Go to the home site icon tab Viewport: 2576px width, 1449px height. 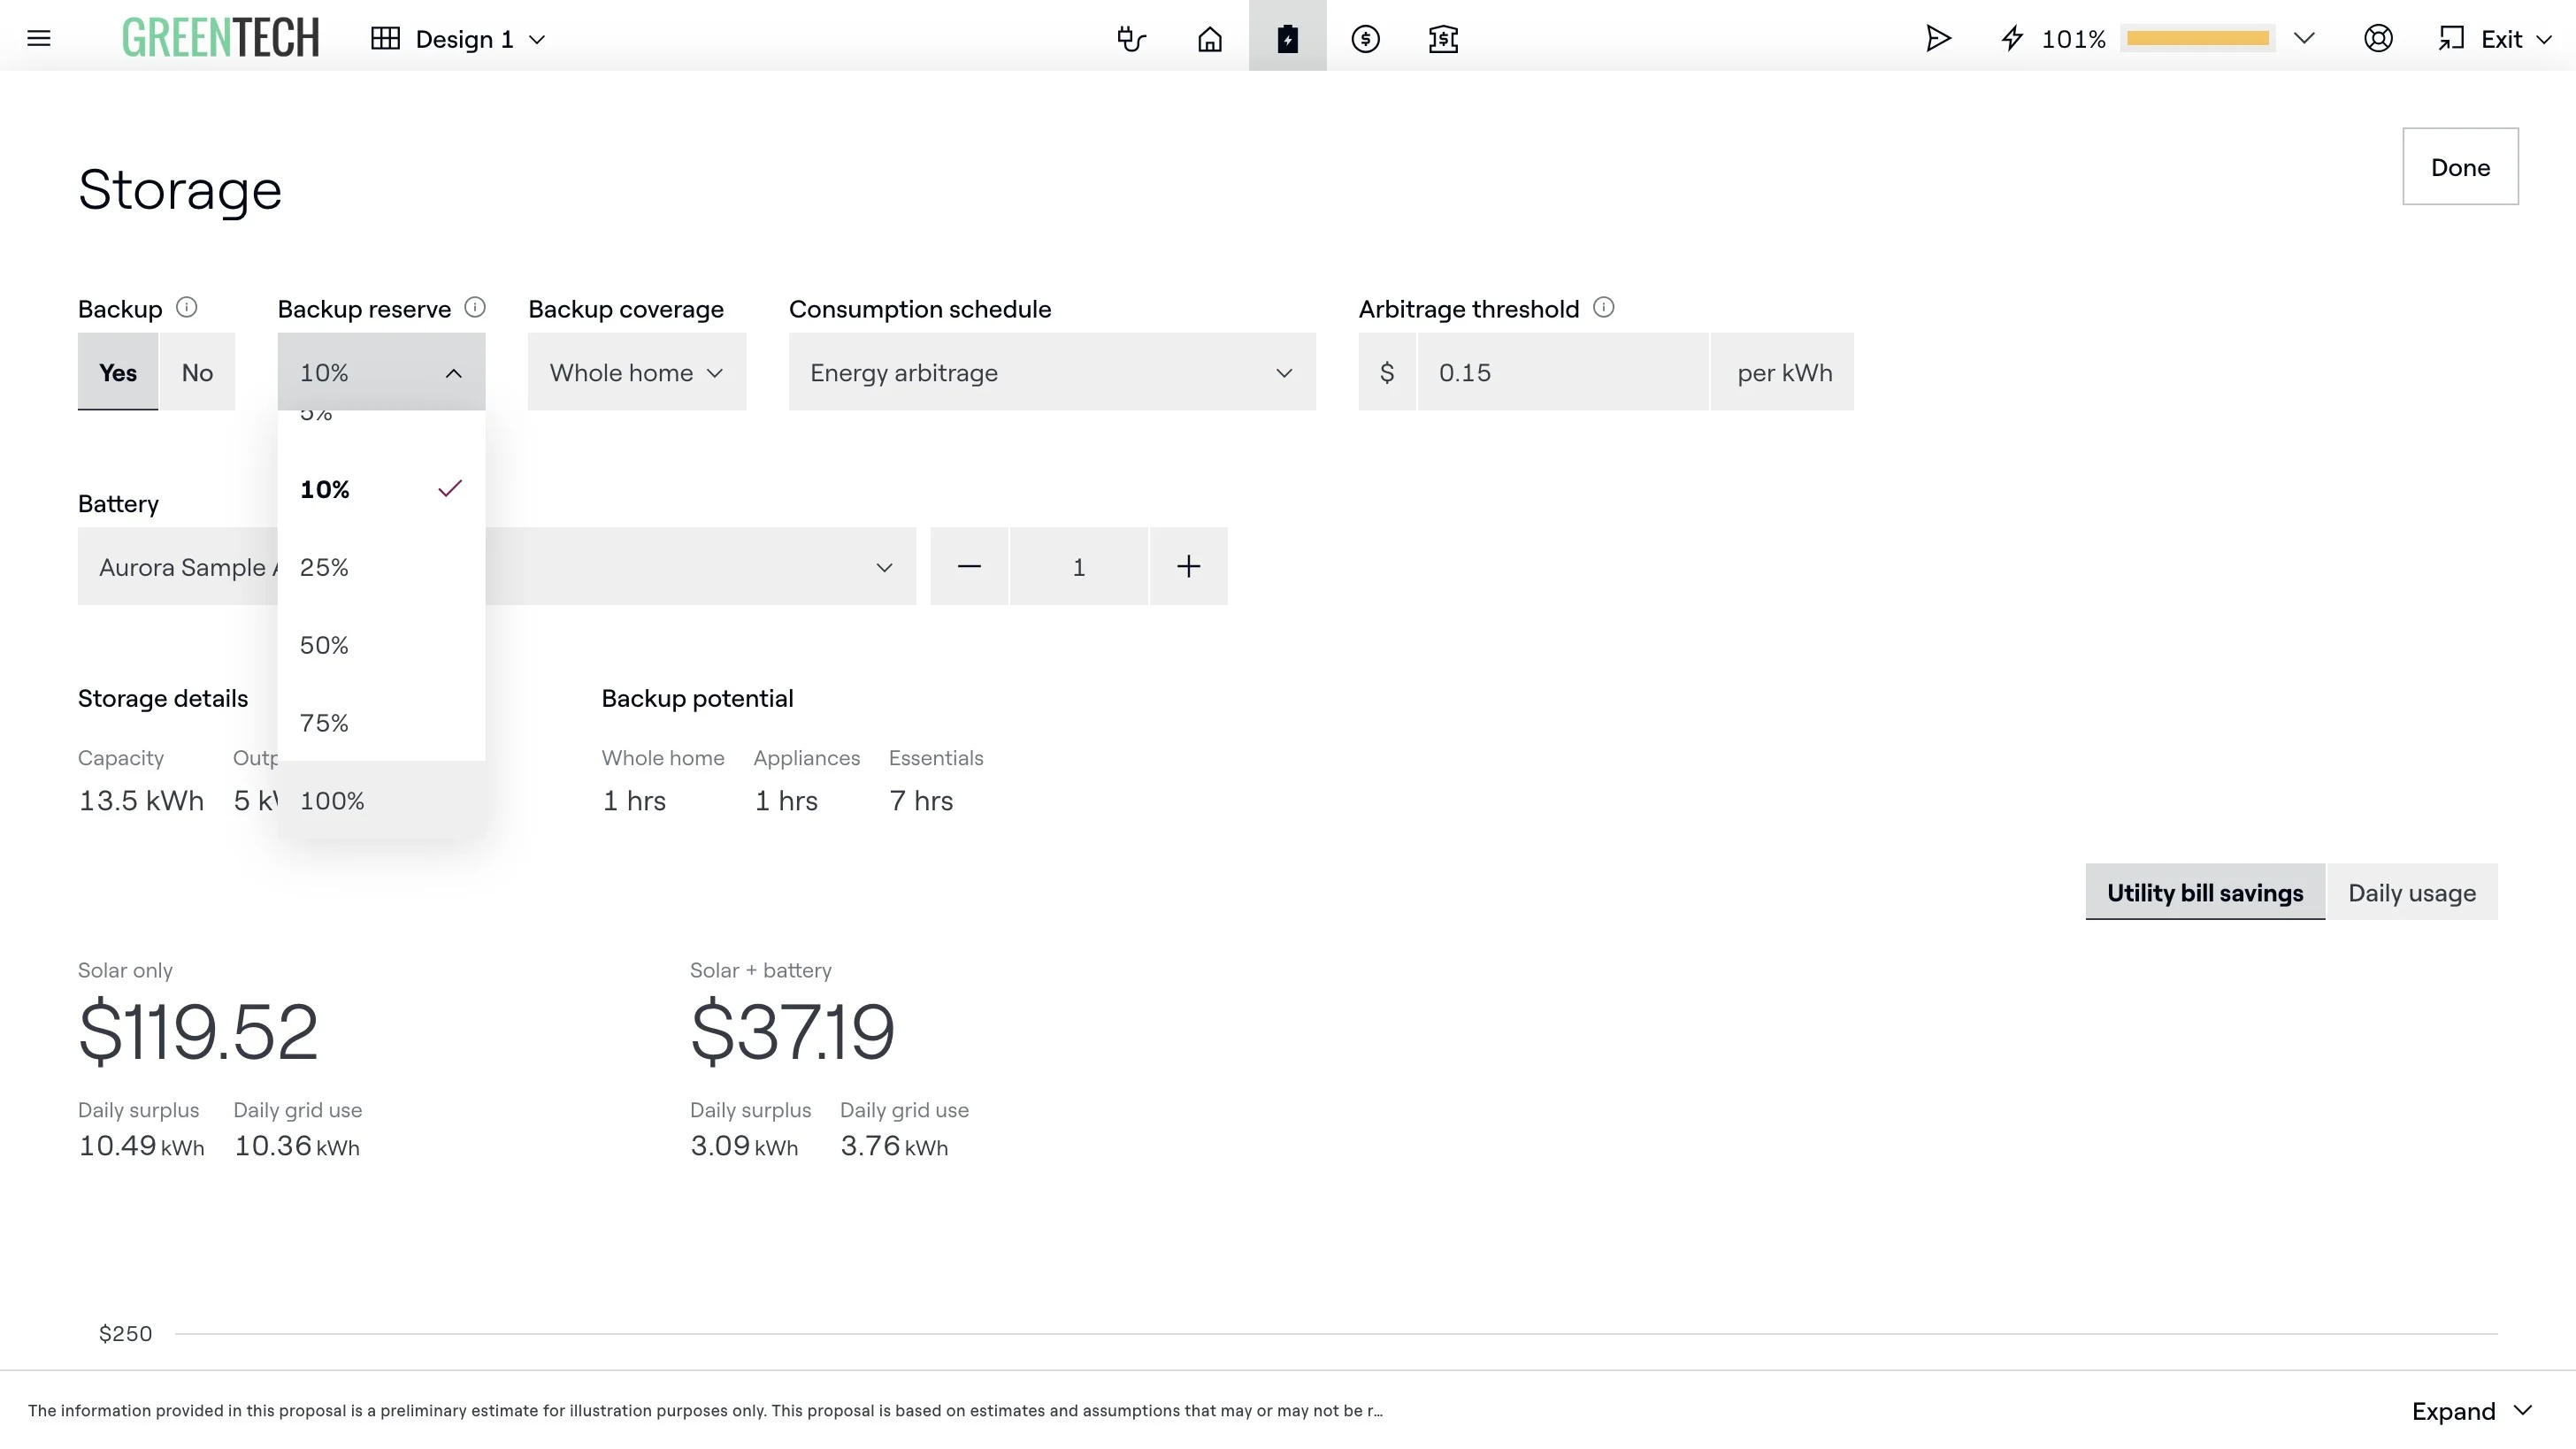(x=1210, y=39)
